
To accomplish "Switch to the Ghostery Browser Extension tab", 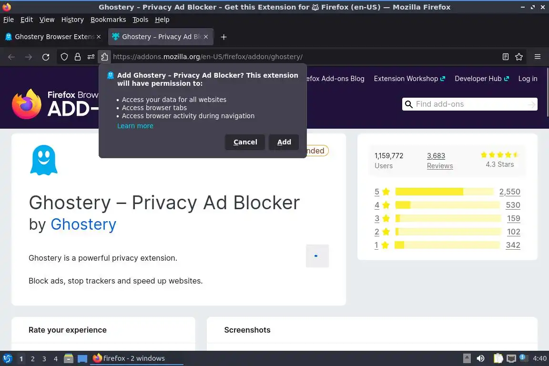I will point(52,37).
